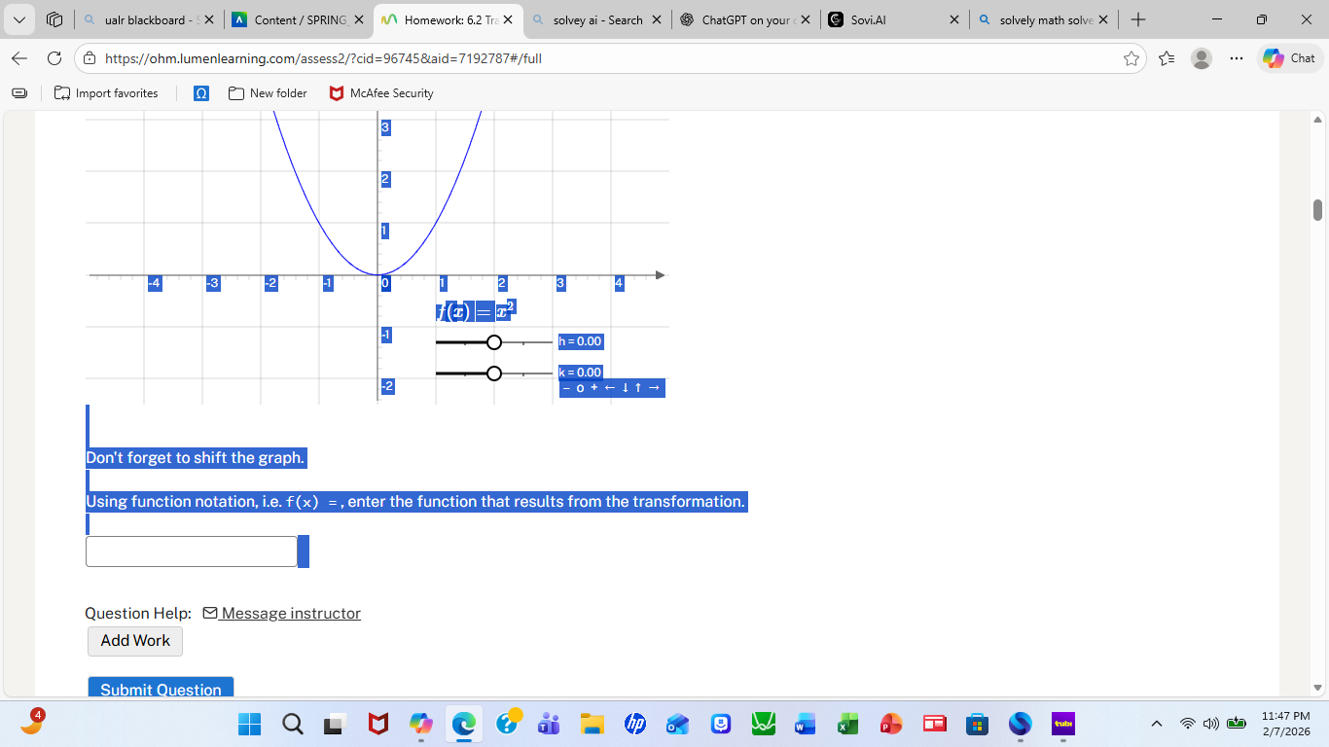Open the favorites list icon
The image size is (1329, 747).
pos(1167,58)
